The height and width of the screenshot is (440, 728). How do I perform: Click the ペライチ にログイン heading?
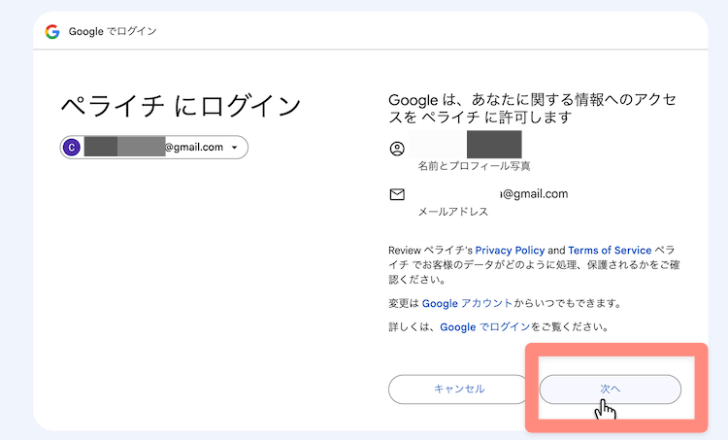pyautogui.click(x=182, y=106)
